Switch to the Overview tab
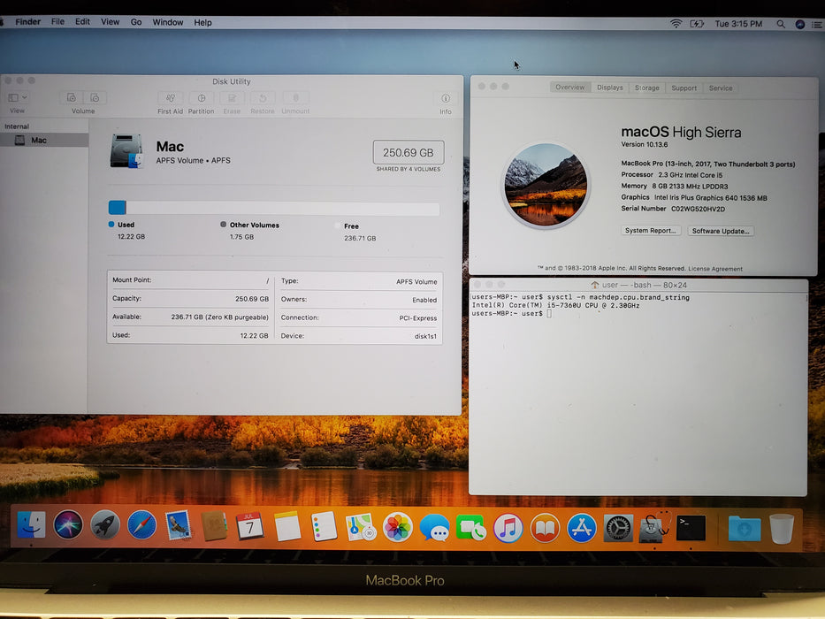825x619 pixels. (569, 88)
